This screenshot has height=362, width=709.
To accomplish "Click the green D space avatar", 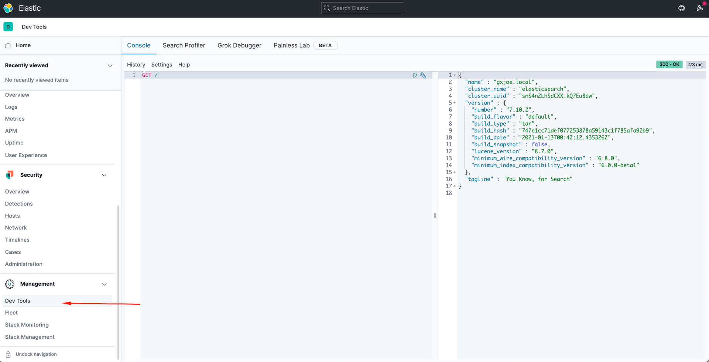I will click(x=8, y=27).
